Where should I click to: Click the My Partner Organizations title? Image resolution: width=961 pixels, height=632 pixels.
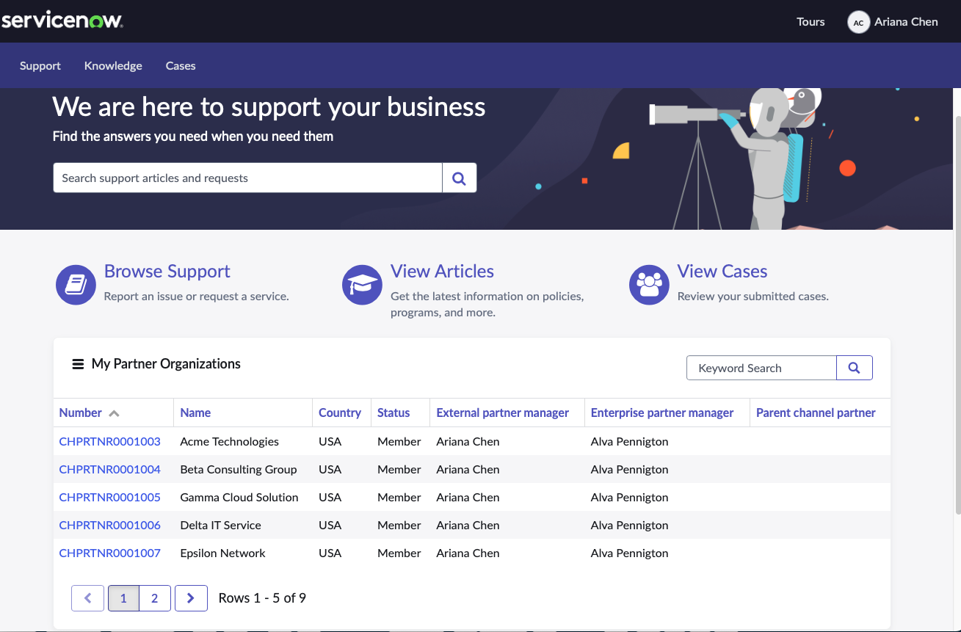pyautogui.click(x=166, y=363)
